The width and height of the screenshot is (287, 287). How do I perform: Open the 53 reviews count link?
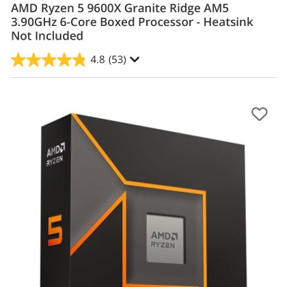click(117, 59)
